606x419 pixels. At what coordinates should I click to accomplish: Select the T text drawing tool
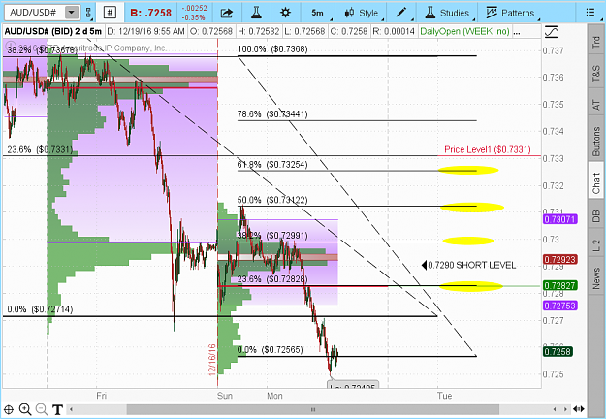click(x=57, y=409)
